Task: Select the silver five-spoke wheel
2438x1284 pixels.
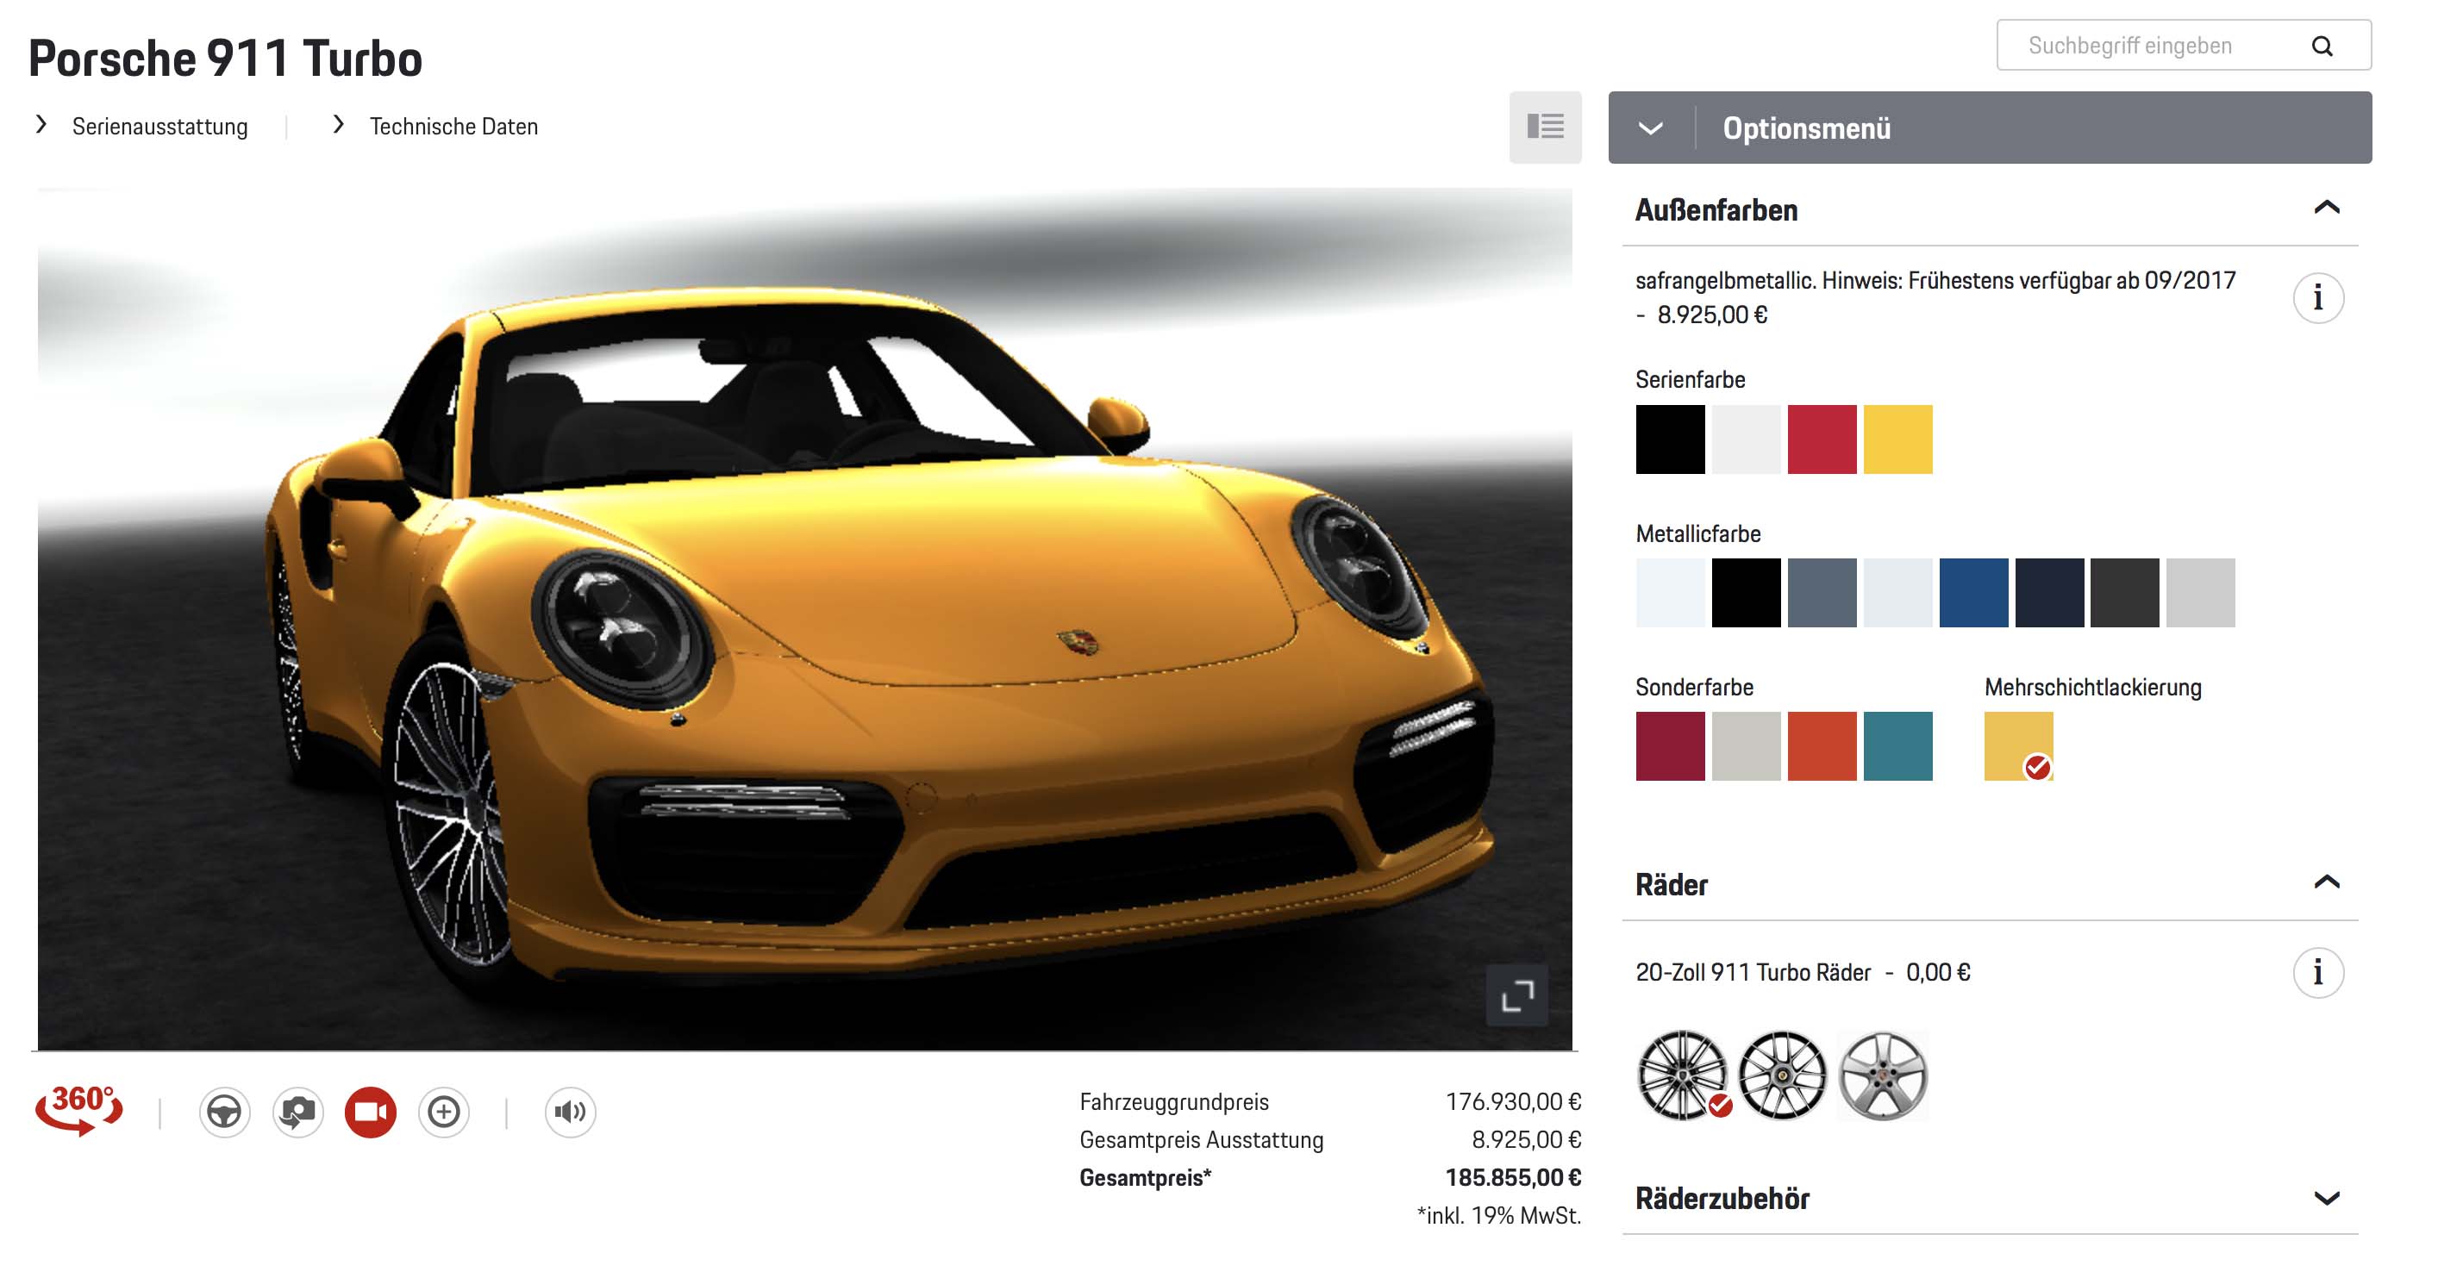Action: [x=1884, y=1075]
